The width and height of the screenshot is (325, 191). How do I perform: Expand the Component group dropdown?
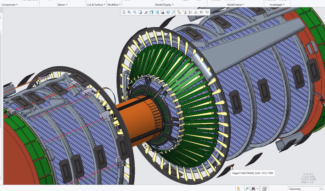(9, 5)
